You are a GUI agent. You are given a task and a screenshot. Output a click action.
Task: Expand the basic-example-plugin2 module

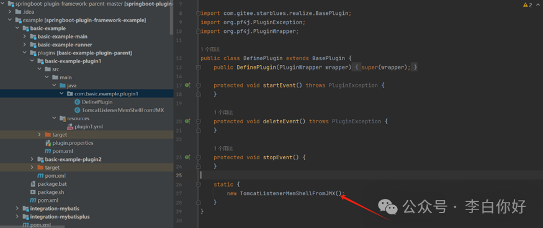click(32, 159)
